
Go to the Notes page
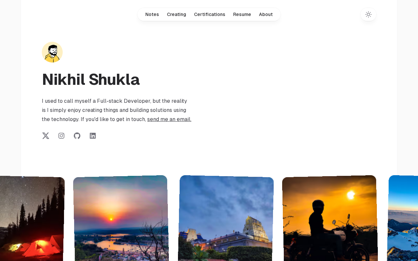[x=152, y=14]
